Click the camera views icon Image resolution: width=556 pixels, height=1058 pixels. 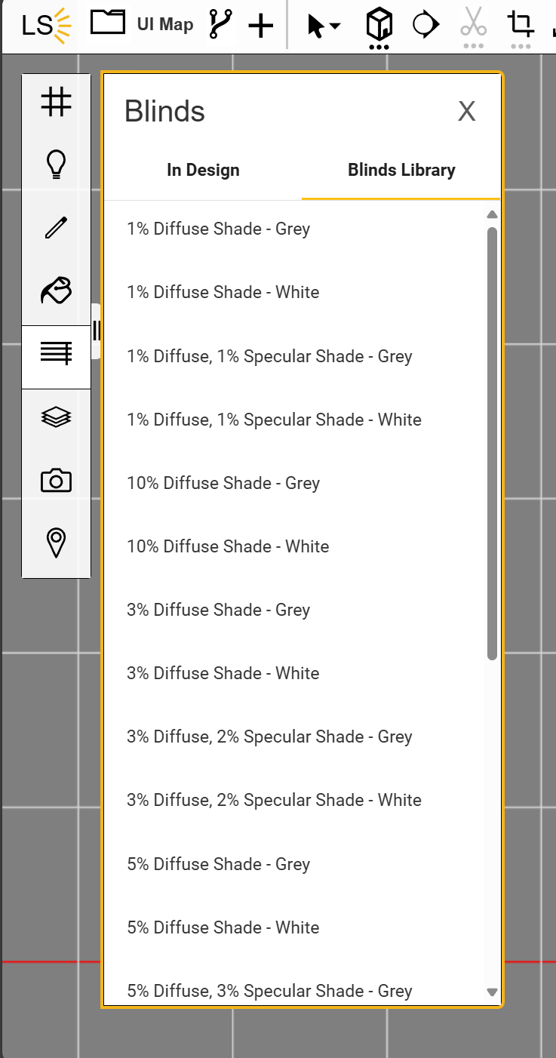point(57,480)
